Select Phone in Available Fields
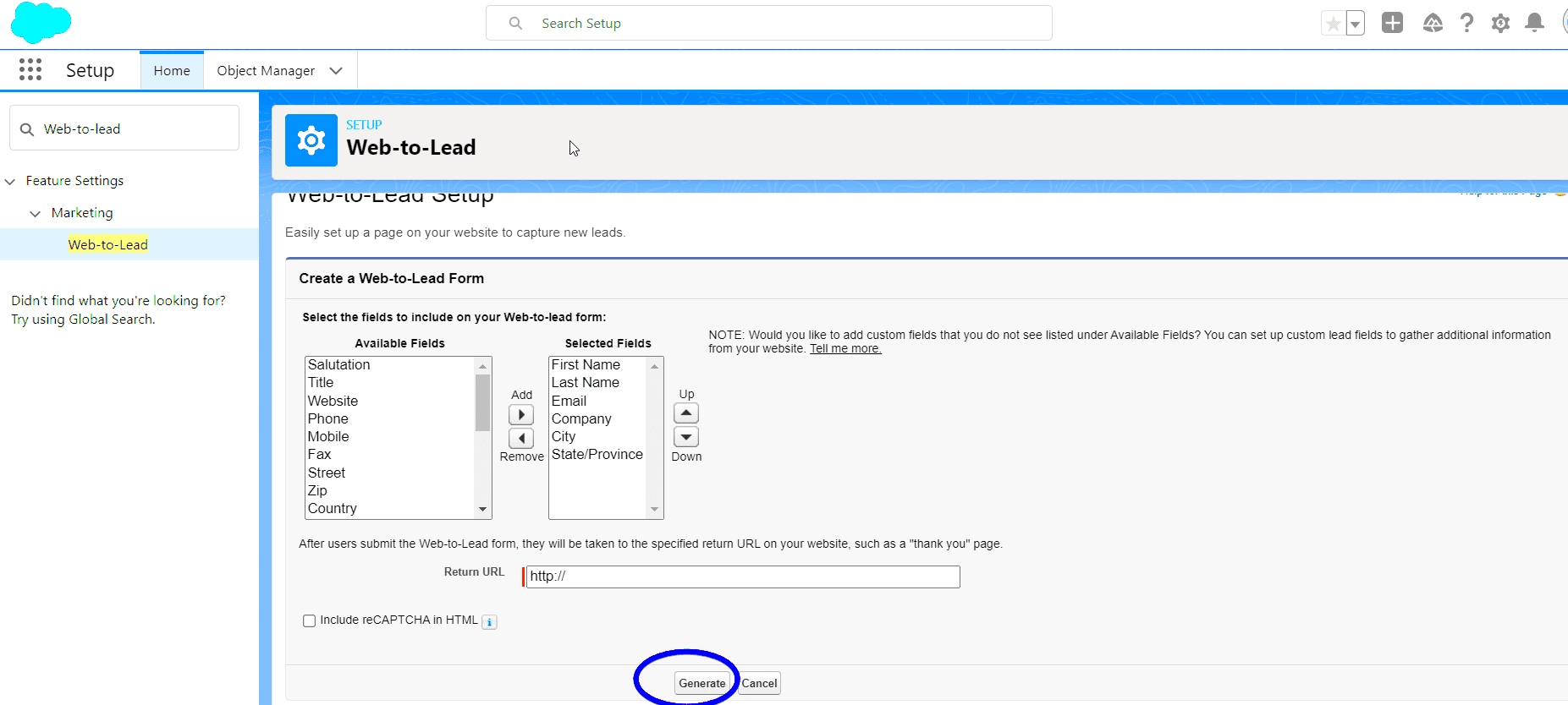The height and width of the screenshot is (705, 1568). (328, 419)
